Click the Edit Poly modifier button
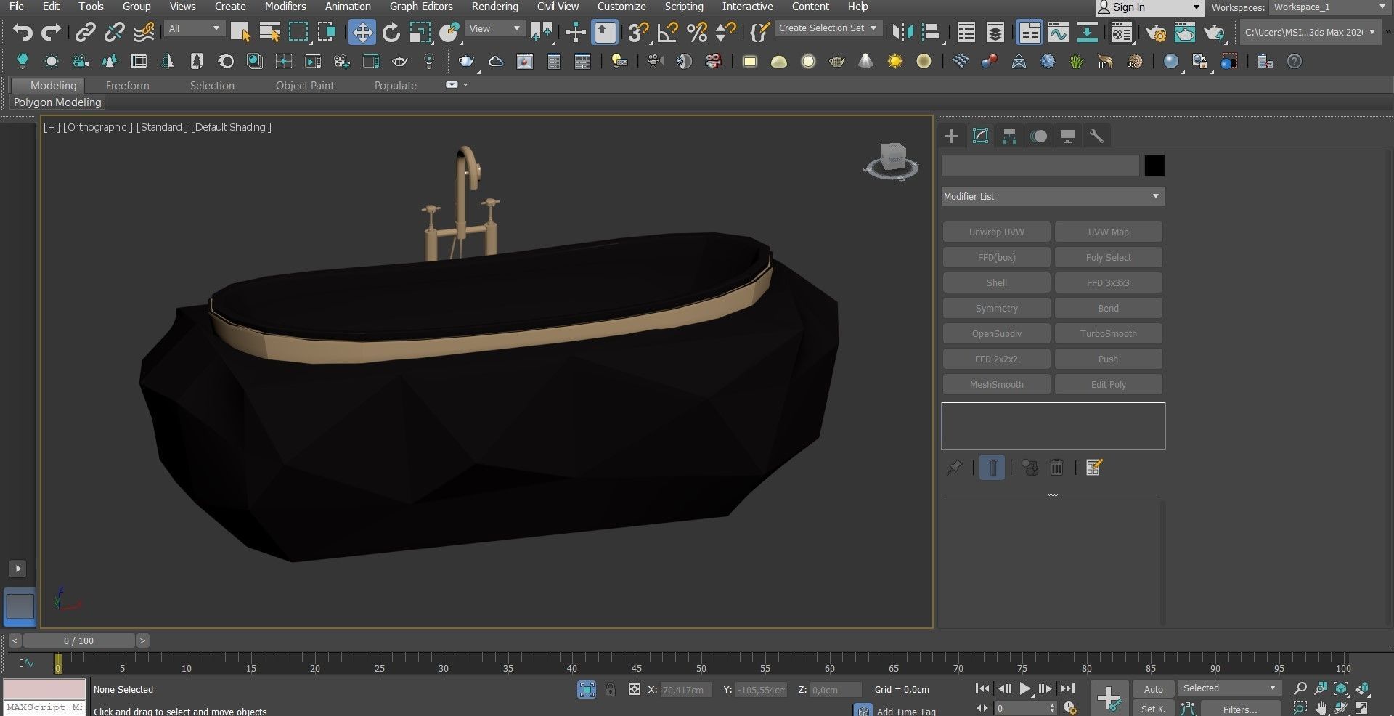This screenshot has width=1394, height=716. (1108, 385)
